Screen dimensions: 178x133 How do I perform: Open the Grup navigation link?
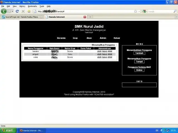75,38
